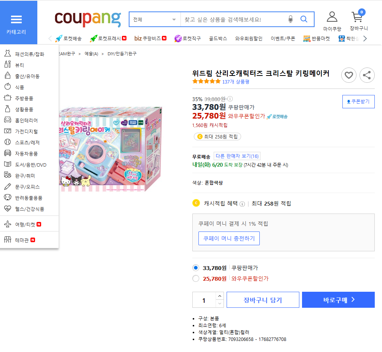382x352 pixels.
Task: Decrease quantity with the down arrow
Action: tap(220, 304)
